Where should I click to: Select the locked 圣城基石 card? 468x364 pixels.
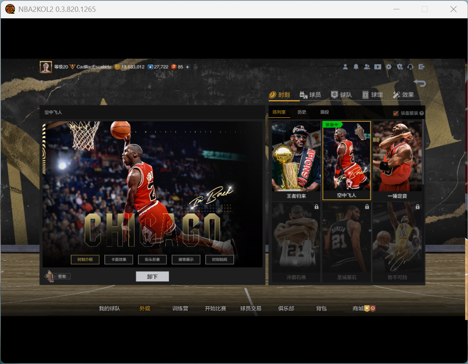pos(347,242)
